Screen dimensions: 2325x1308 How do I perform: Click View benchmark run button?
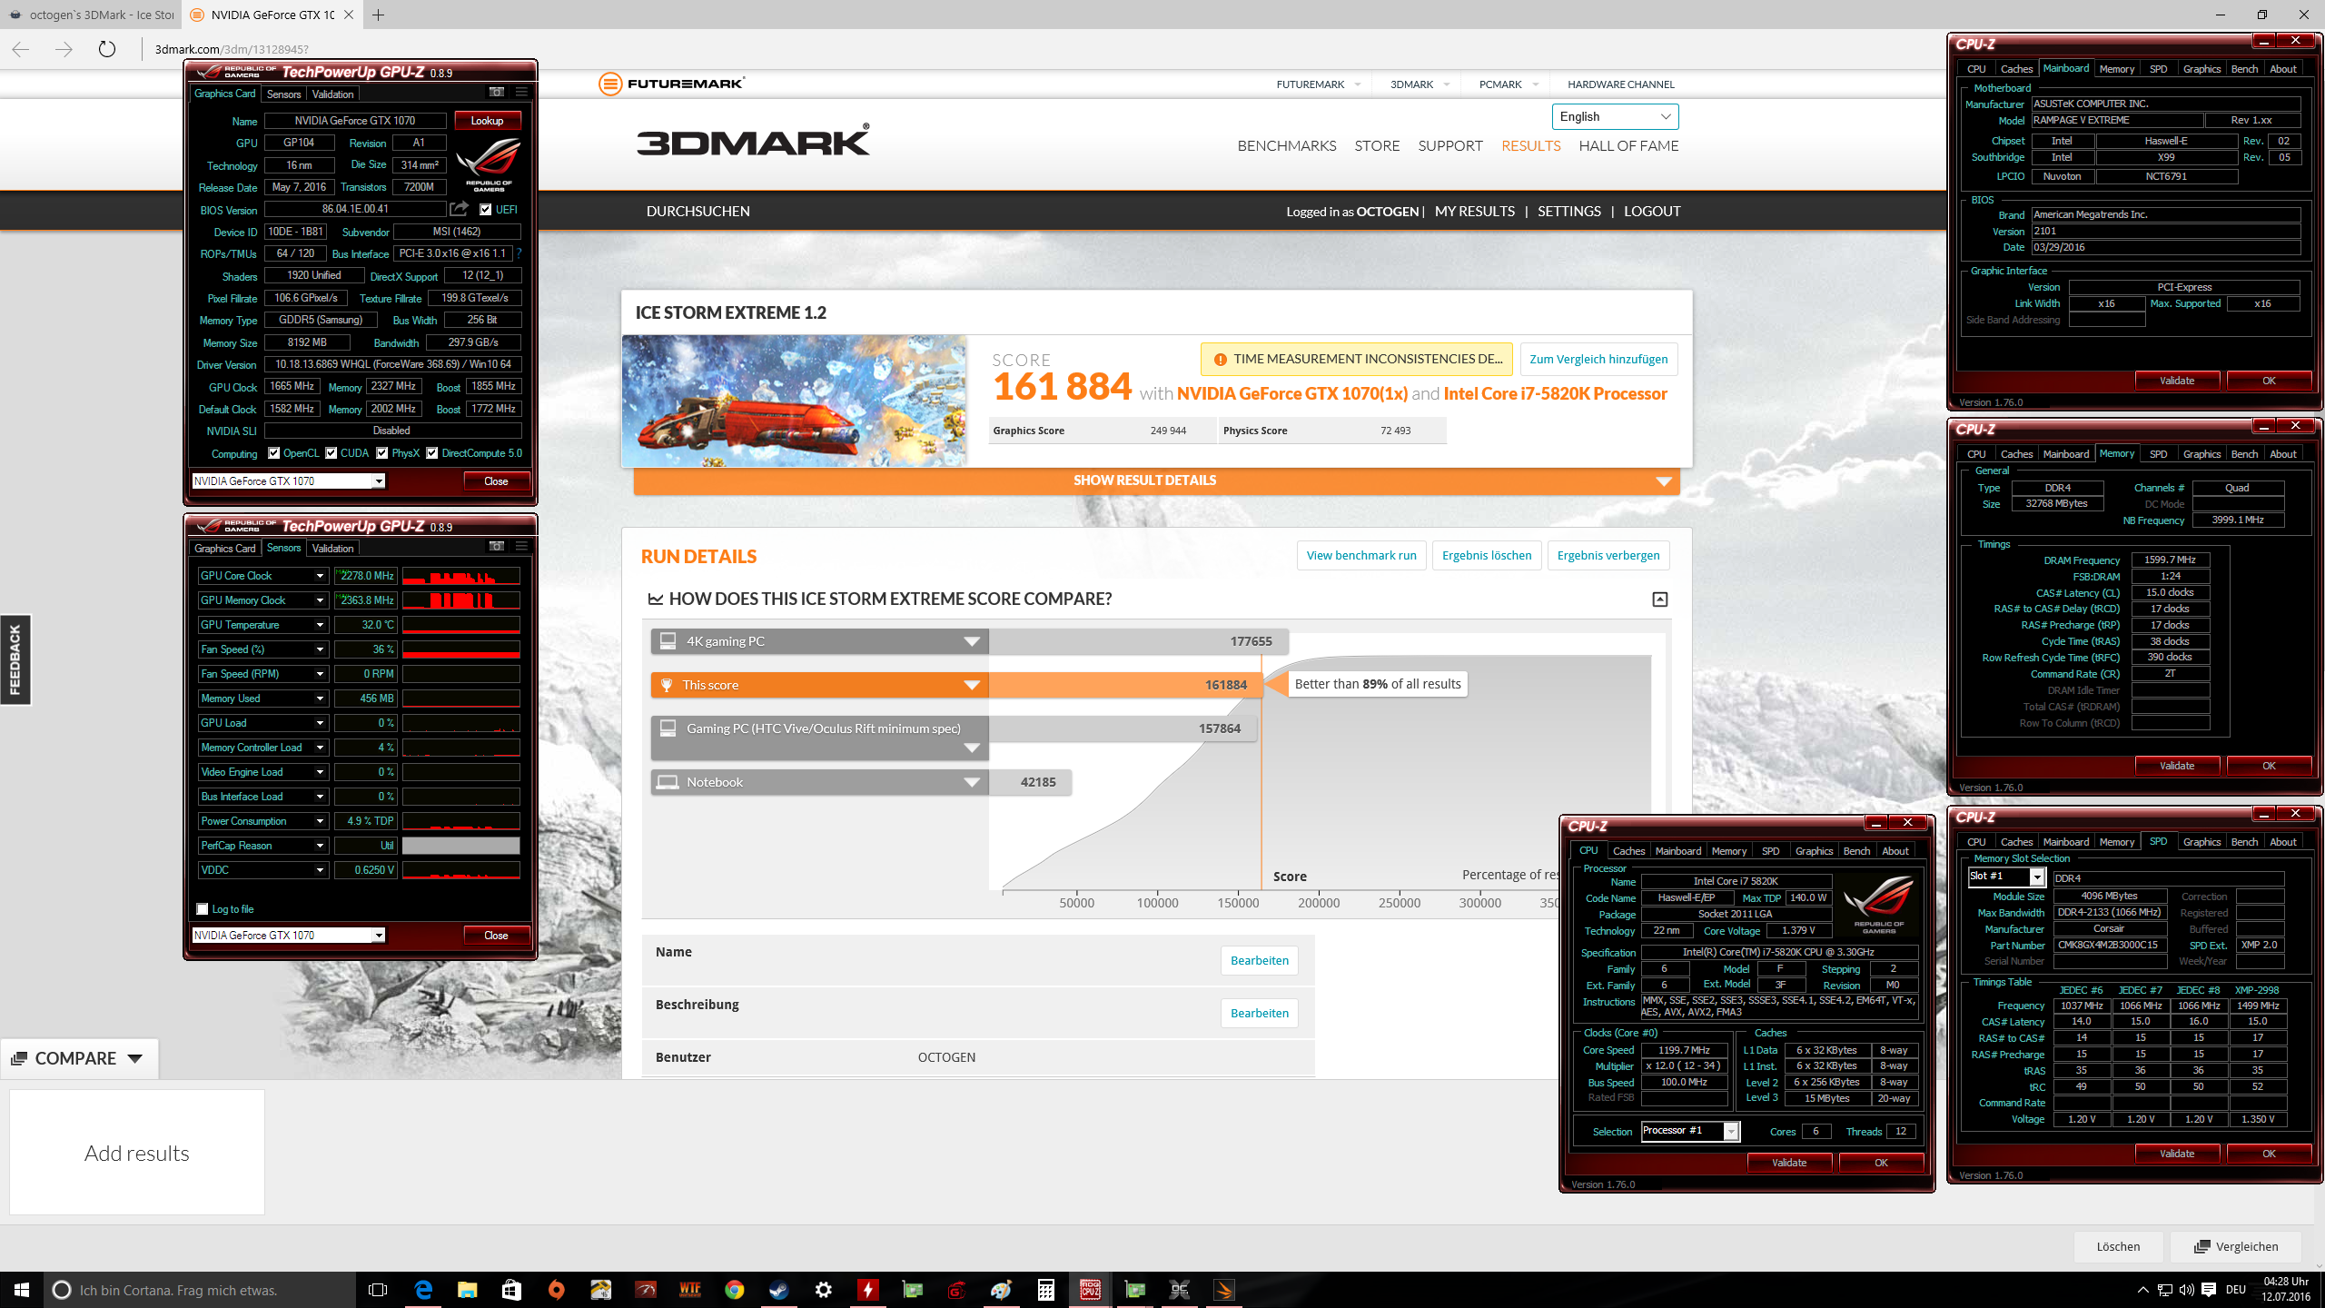pyautogui.click(x=1361, y=555)
